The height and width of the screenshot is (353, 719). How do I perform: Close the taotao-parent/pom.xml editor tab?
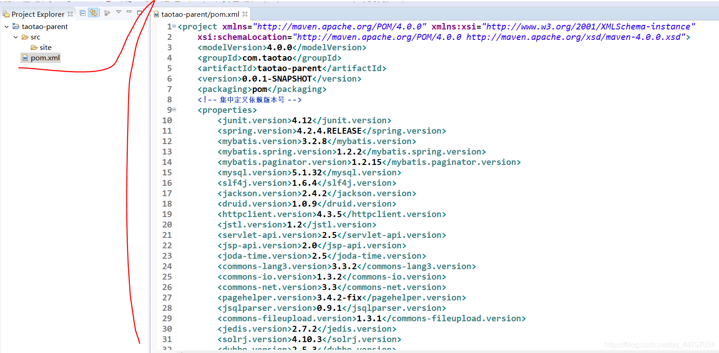click(245, 14)
